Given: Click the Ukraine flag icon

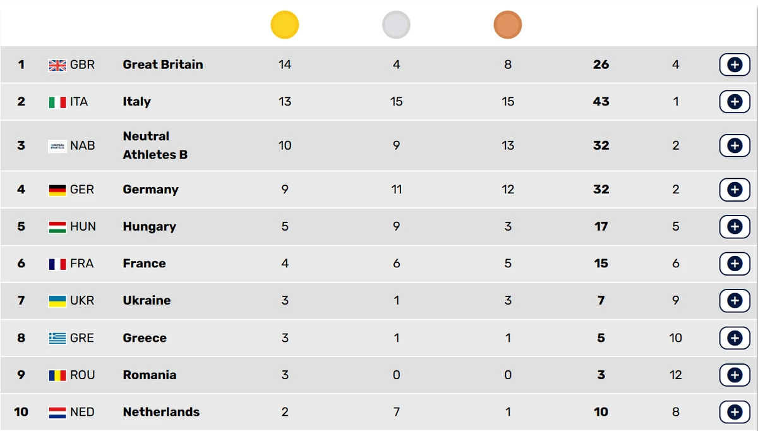Looking at the screenshot, I should pyautogui.click(x=57, y=301).
